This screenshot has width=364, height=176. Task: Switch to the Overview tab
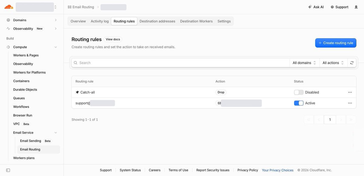78,21
